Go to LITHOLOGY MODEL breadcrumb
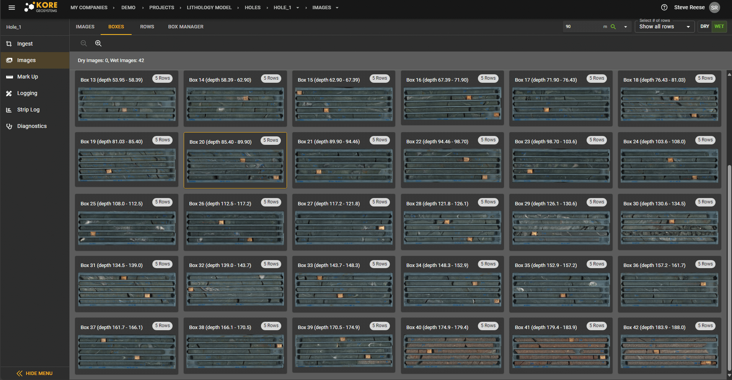Image resolution: width=732 pixels, height=380 pixels. [209, 8]
